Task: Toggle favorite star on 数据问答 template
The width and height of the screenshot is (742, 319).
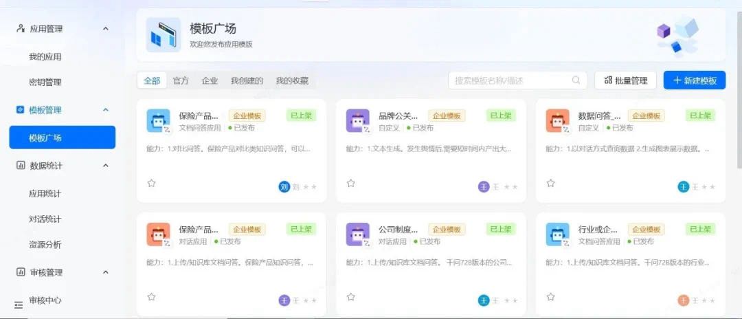Action: pyautogui.click(x=550, y=184)
